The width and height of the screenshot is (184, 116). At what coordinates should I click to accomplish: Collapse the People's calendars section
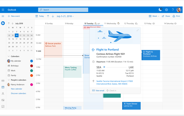click(x=9, y=80)
